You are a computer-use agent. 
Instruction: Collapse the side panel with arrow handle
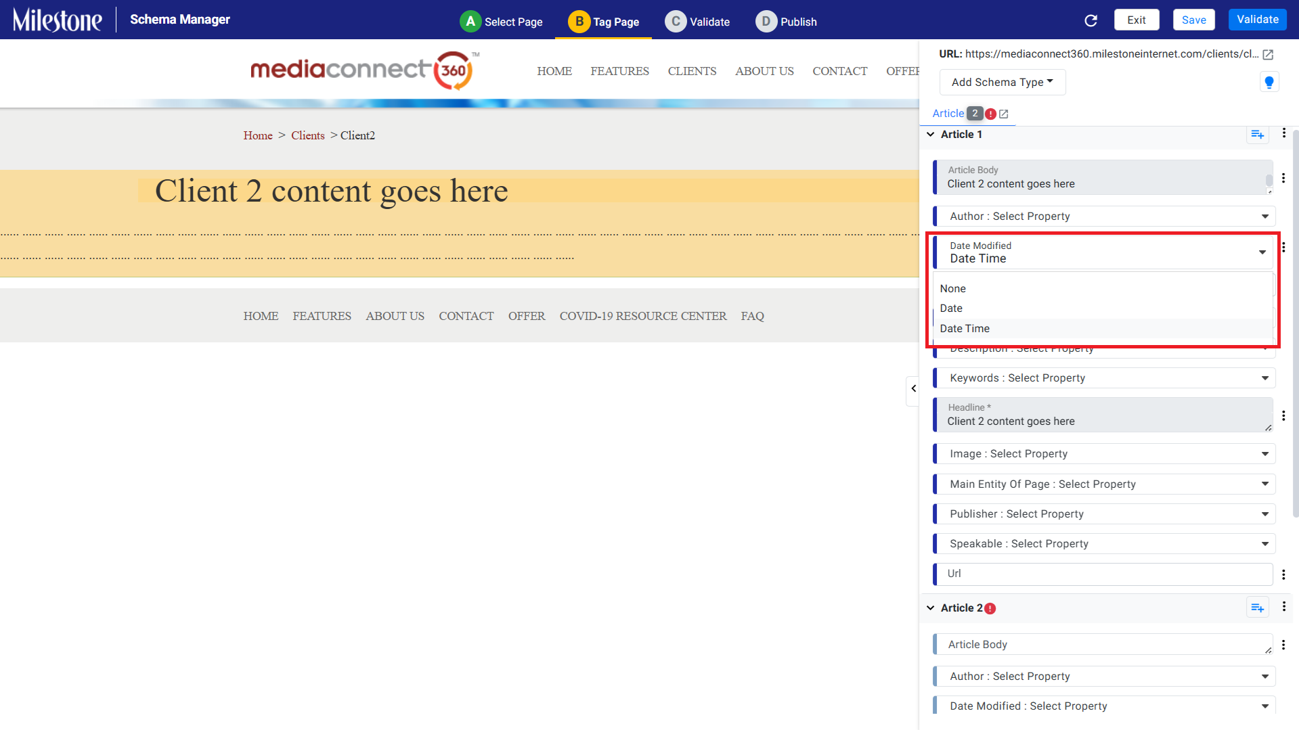[x=913, y=389]
